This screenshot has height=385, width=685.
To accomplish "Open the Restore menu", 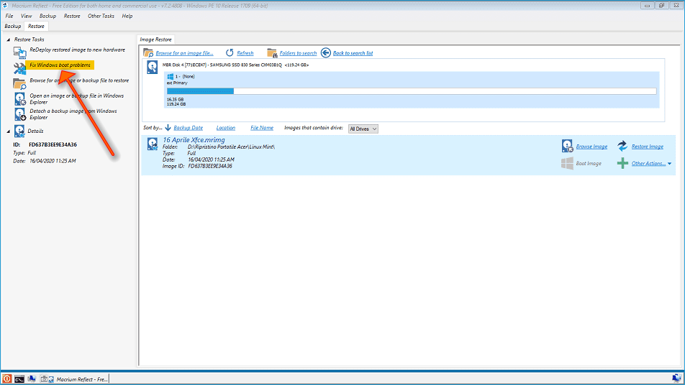I will click(x=72, y=16).
